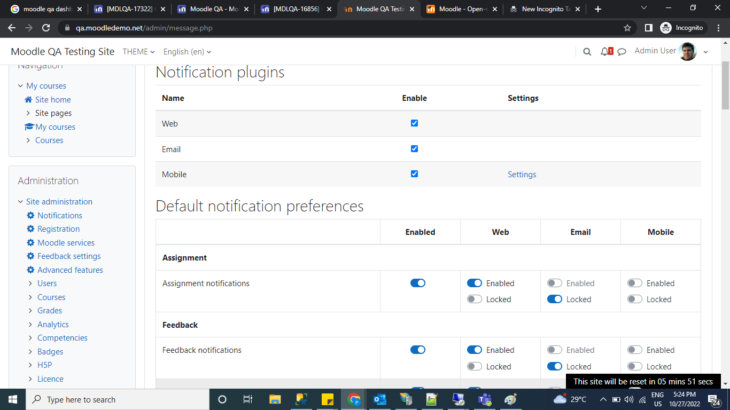Uncheck the Web notification plugin checkbox
The width and height of the screenshot is (730, 410).
tap(414, 123)
